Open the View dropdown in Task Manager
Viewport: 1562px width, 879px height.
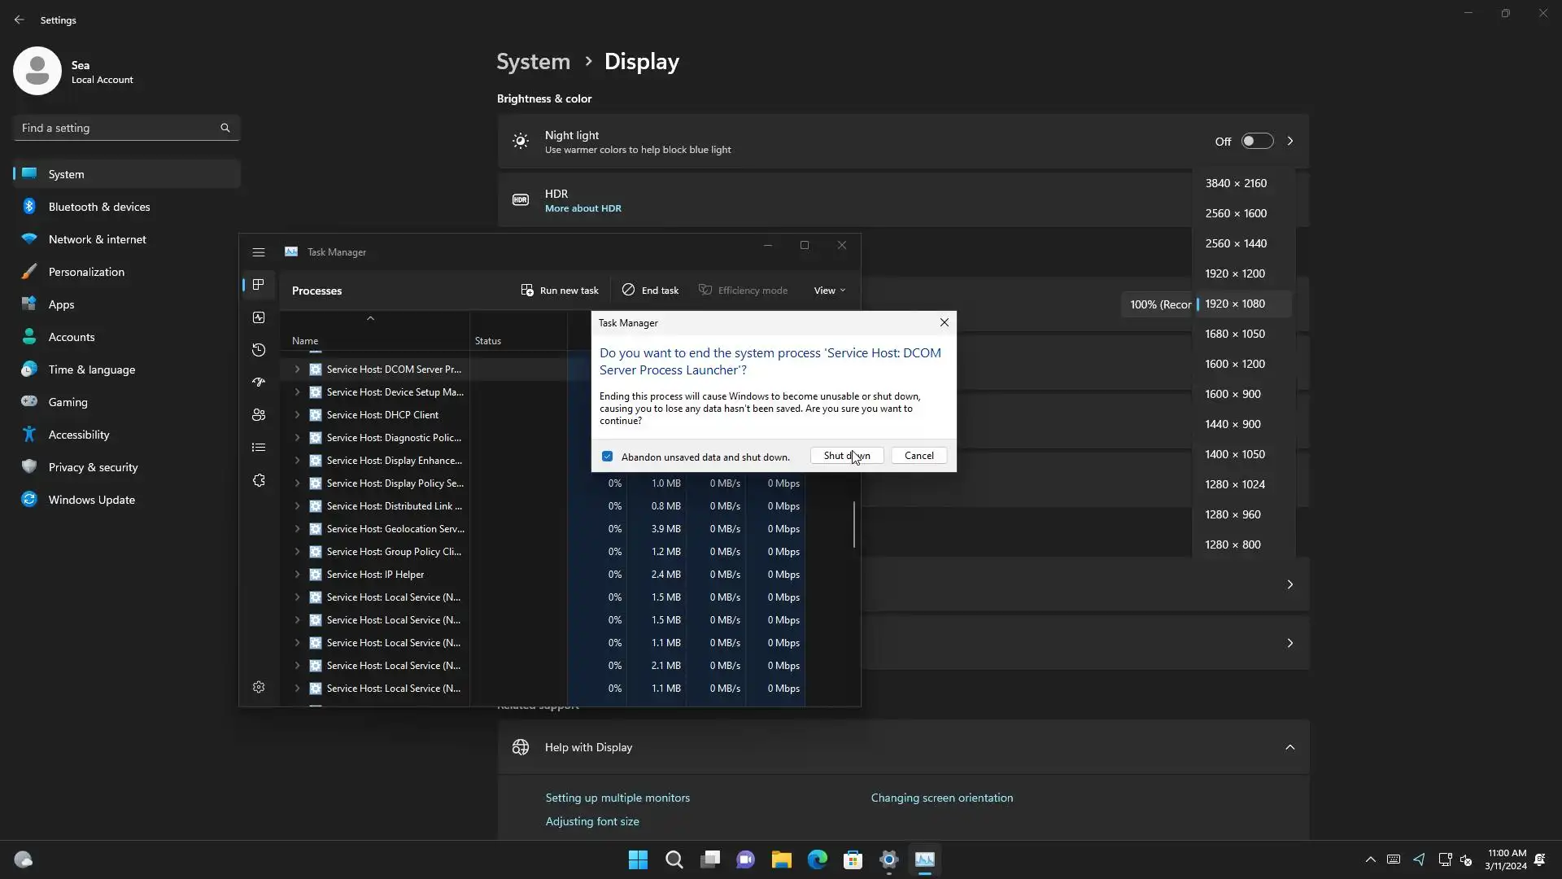coord(829,291)
